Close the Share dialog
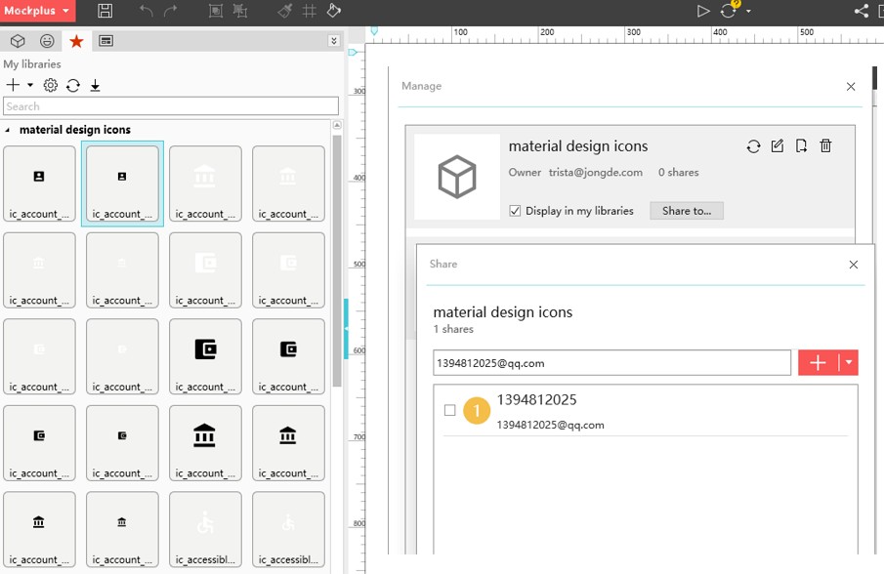Viewport: 884px width, 574px height. coord(854,265)
